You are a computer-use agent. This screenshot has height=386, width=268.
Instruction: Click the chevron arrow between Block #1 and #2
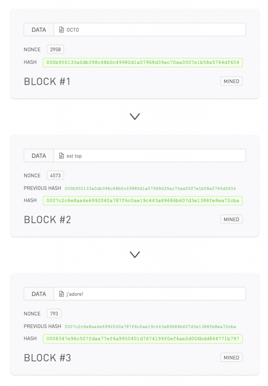pyautogui.click(x=135, y=116)
